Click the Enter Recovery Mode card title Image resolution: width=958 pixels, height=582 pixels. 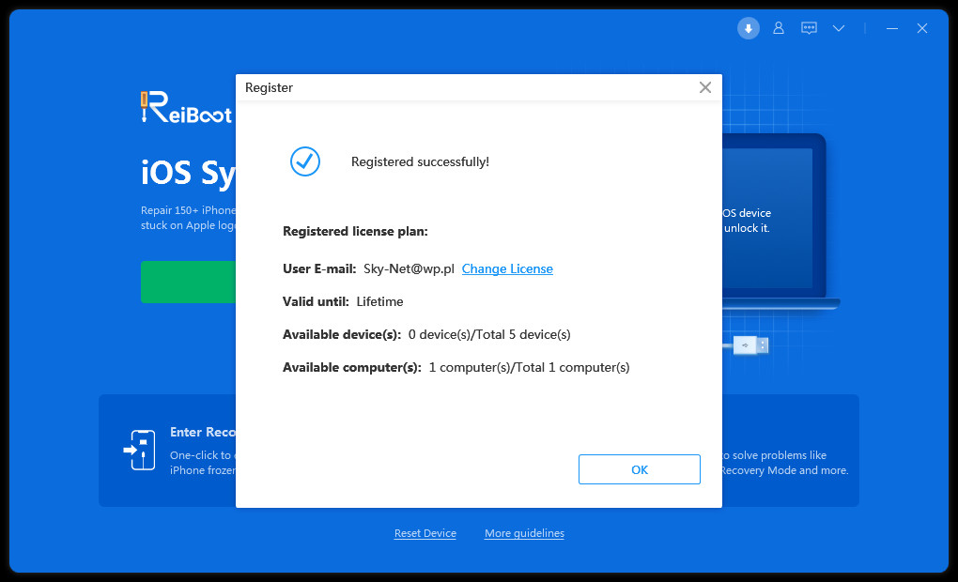(203, 432)
